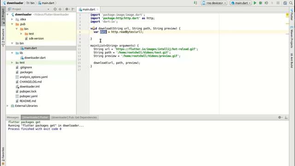Image resolution: width=295 pixels, height=166 pixels.
Task: Start debugging with the bug icon
Action: coord(260,3)
